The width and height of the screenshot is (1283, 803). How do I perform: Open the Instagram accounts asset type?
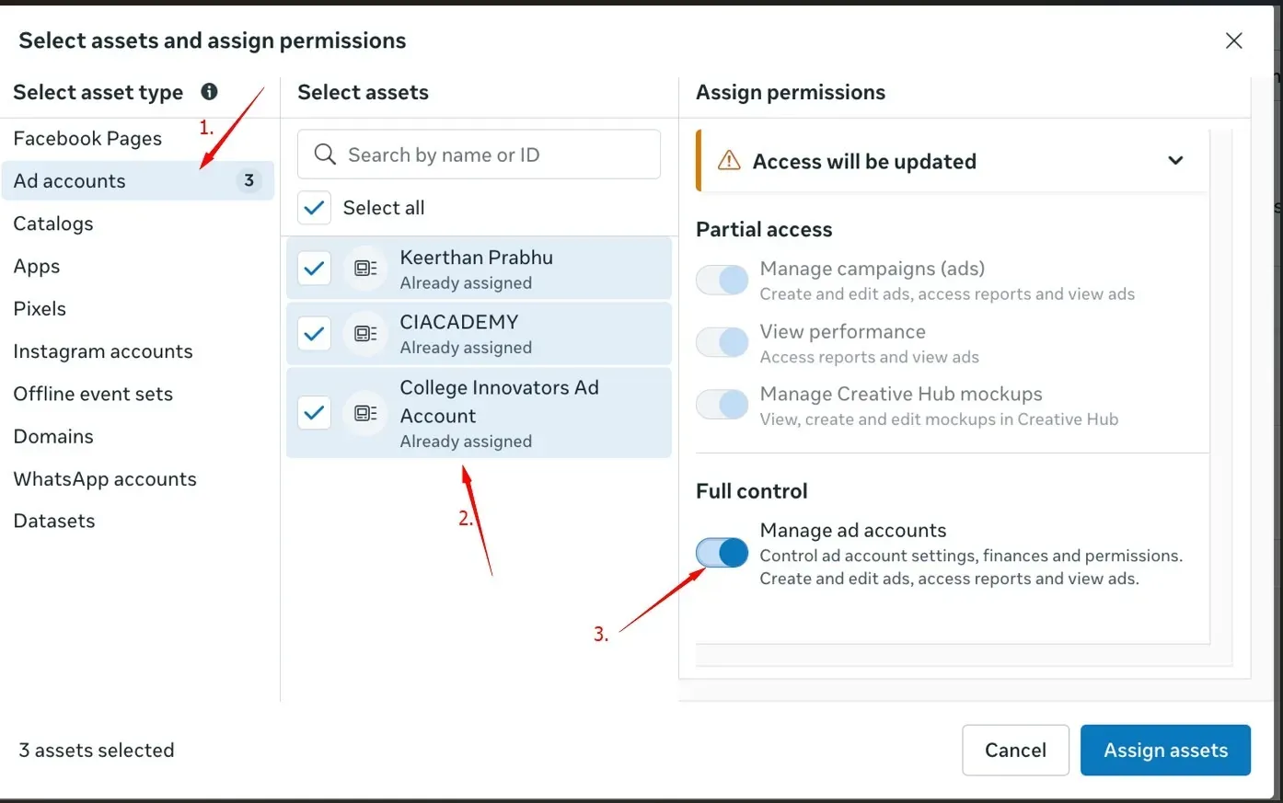point(103,351)
